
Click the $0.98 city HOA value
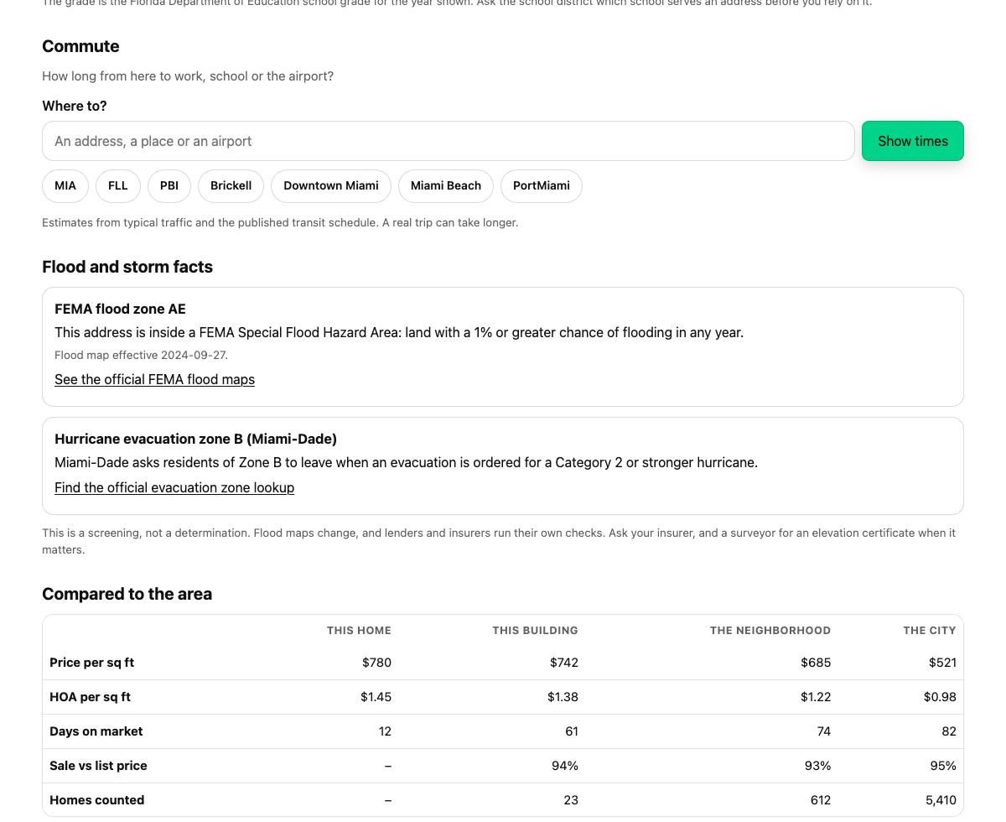(x=940, y=697)
